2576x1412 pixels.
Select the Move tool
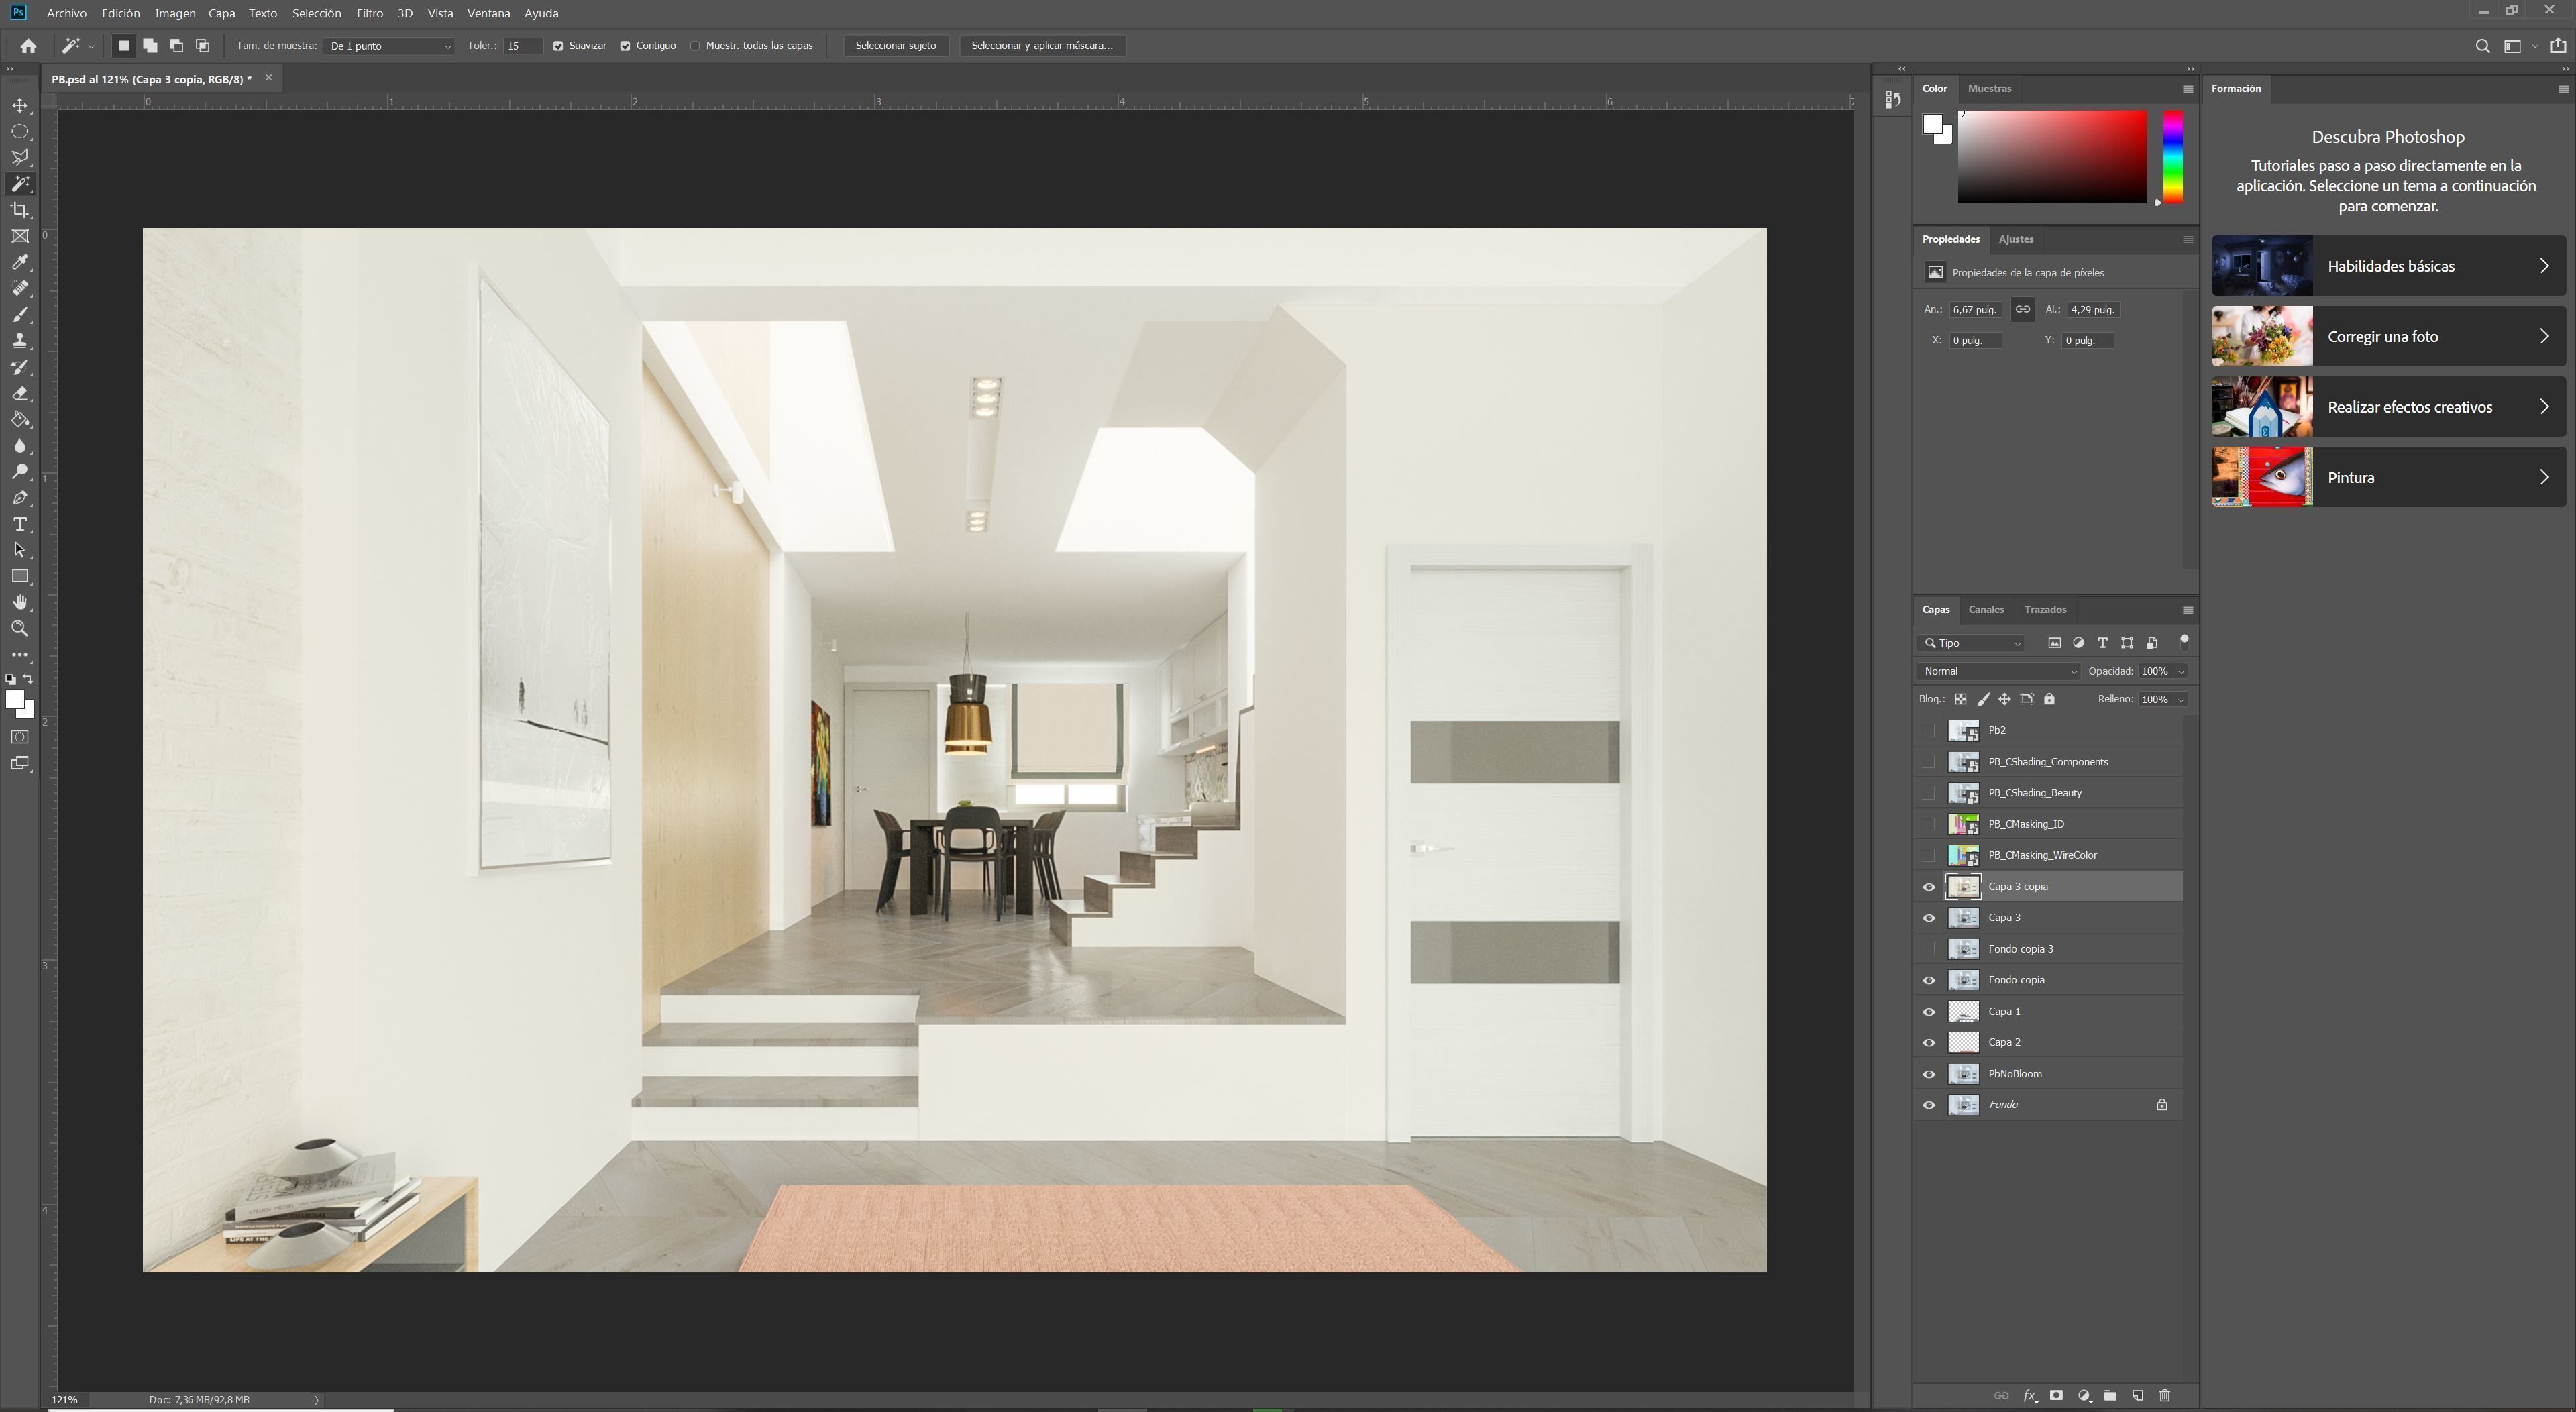pyautogui.click(x=20, y=105)
